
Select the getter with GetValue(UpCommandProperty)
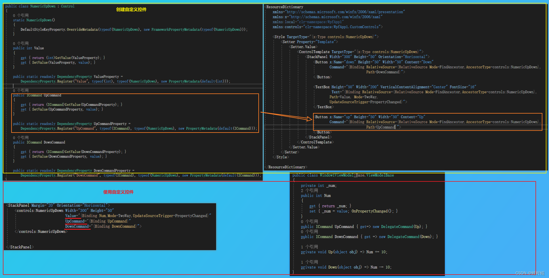(x=72, y=105)
